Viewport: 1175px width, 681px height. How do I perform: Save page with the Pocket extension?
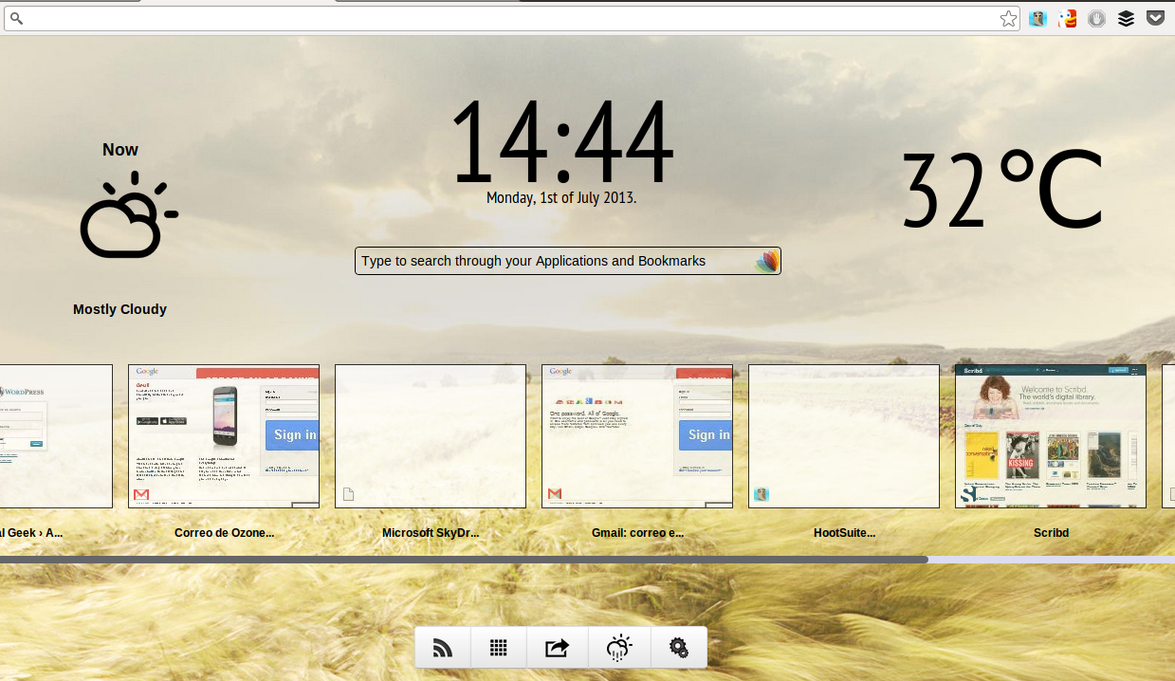click(x=1155, y=18)
